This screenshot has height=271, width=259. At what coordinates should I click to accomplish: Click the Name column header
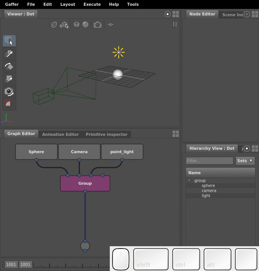220,173
